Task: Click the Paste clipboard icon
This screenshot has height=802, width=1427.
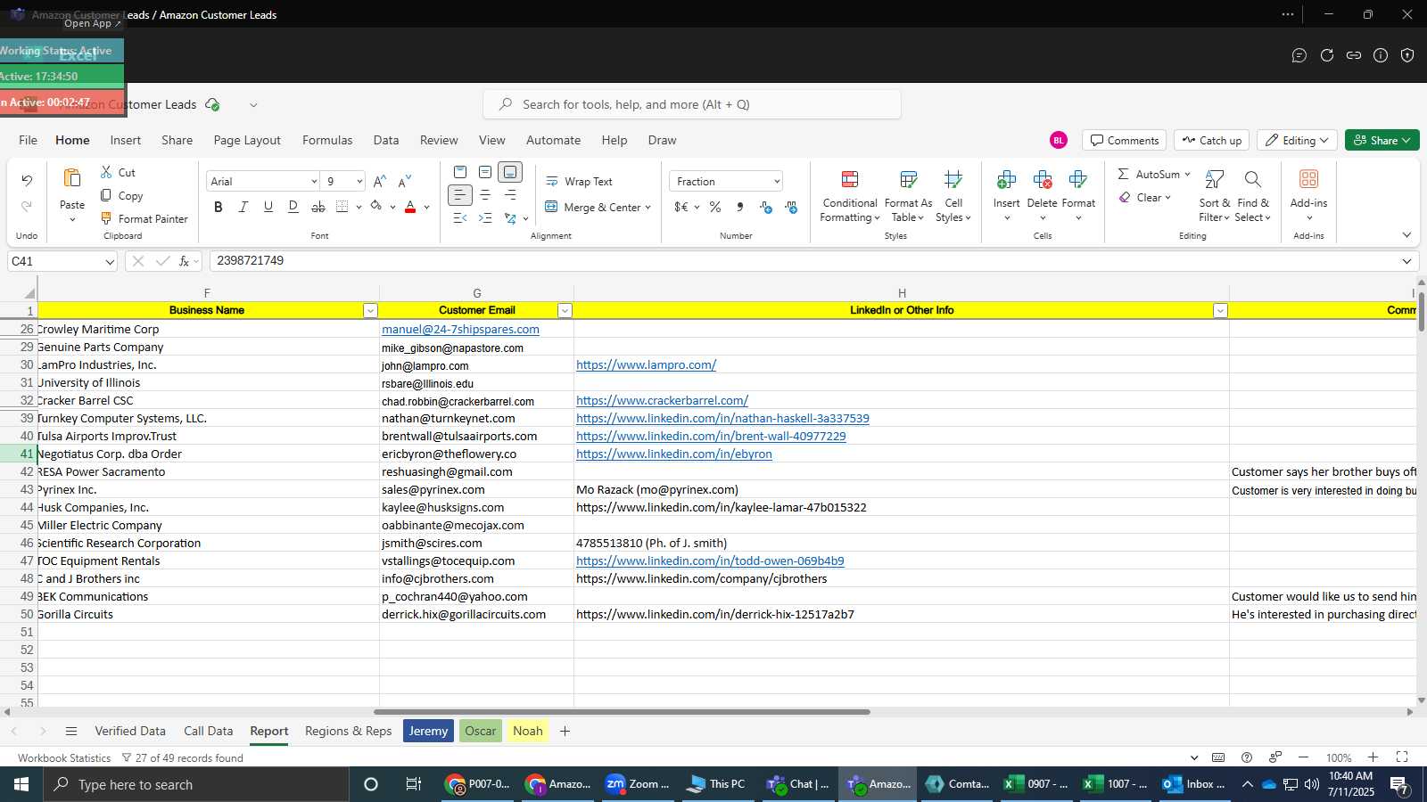Action: pos(72,178)
